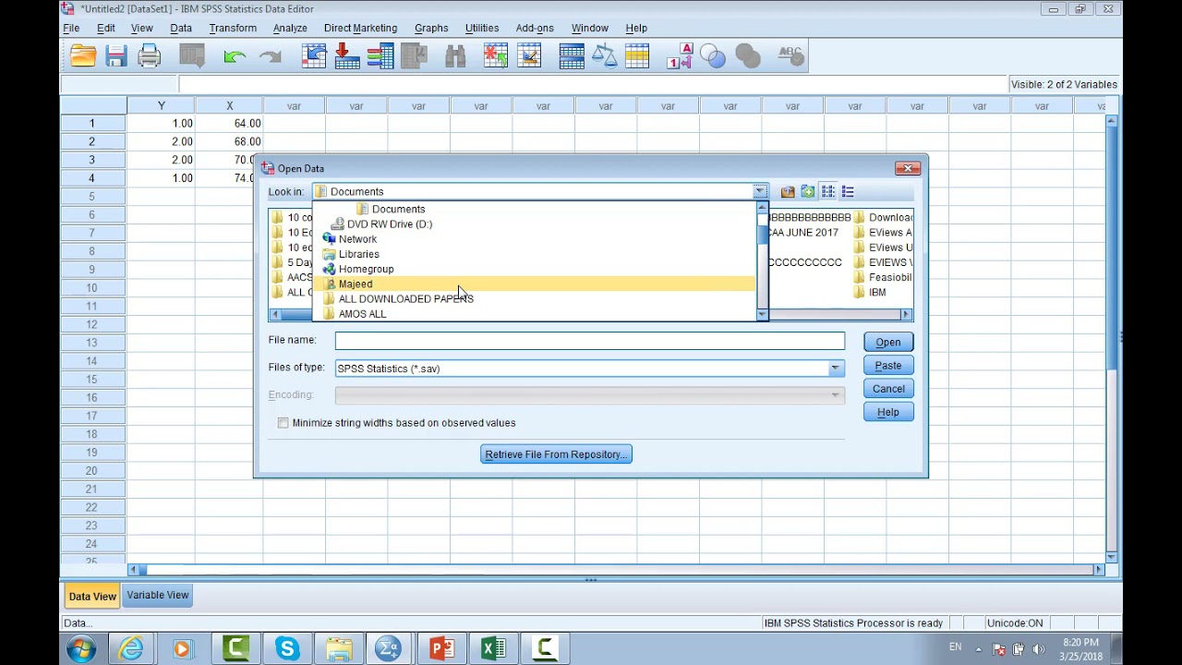This screenshot has height=665, width=1182.
Task: Undo the last action with green arrow
Action: (x=235, y=56)
